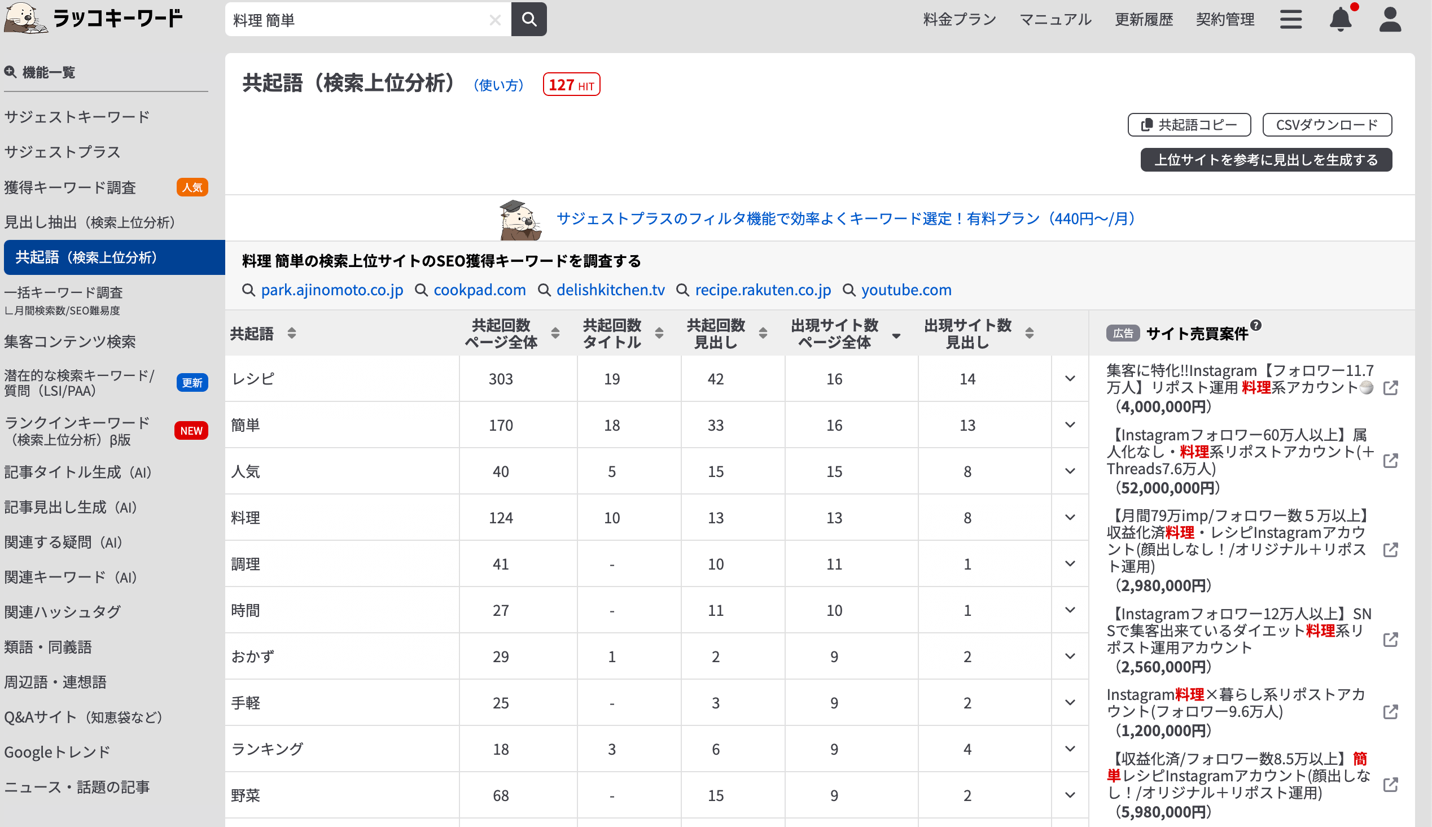Viewport: 1432px width, 827px height.
Task: Open external link for 5,980,000円 listing
Action: tap(1390, 785)
